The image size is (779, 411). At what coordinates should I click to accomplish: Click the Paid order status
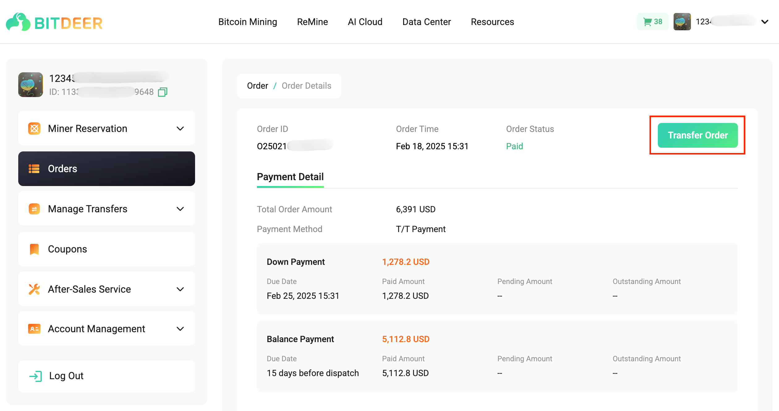[x=514, y=146]
